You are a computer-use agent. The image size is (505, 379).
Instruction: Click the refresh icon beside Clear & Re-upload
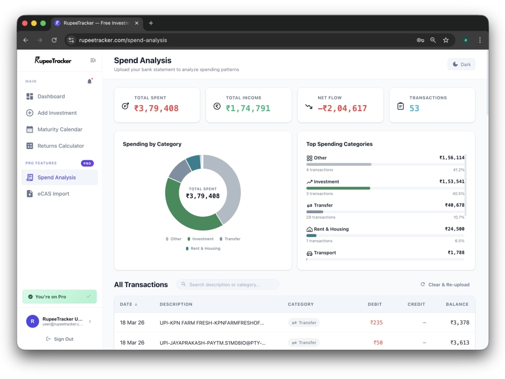(x=423, y=284)
